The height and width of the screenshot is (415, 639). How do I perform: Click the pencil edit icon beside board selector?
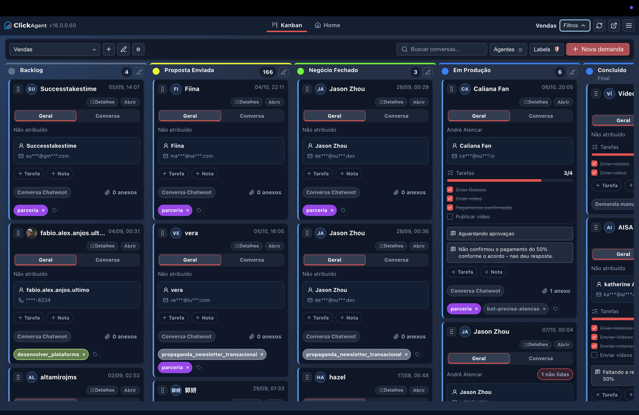pos(124,50)
